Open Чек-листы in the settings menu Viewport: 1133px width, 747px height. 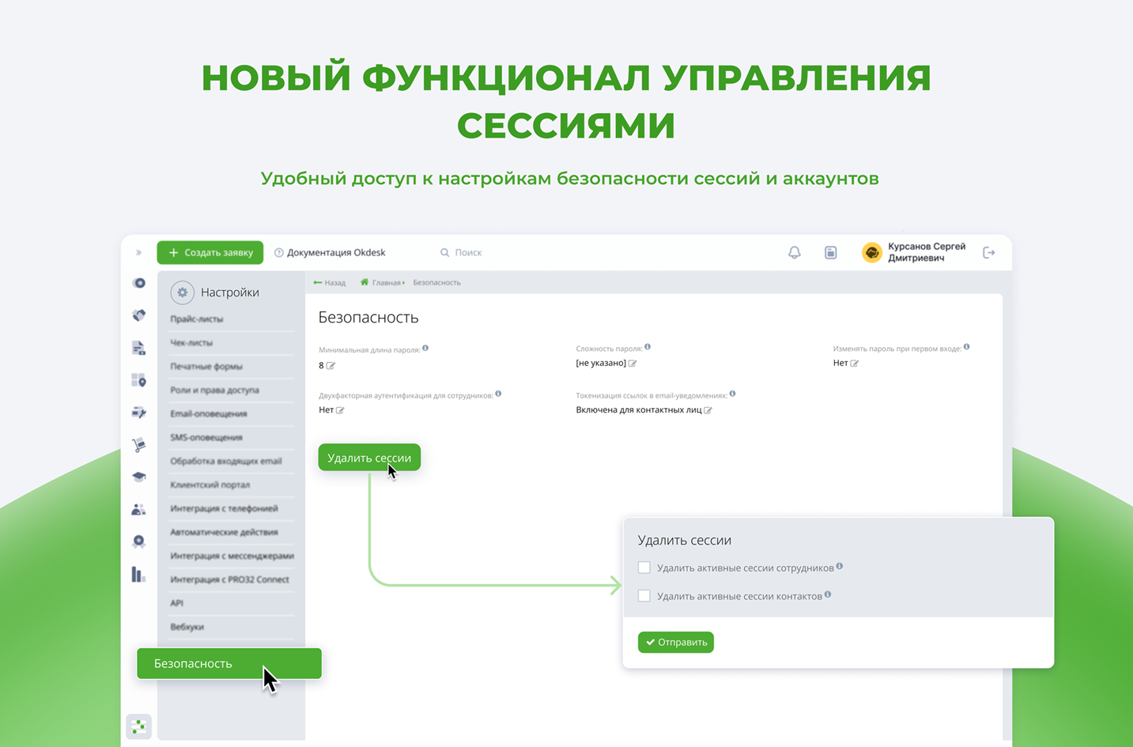tap(191, 343)
